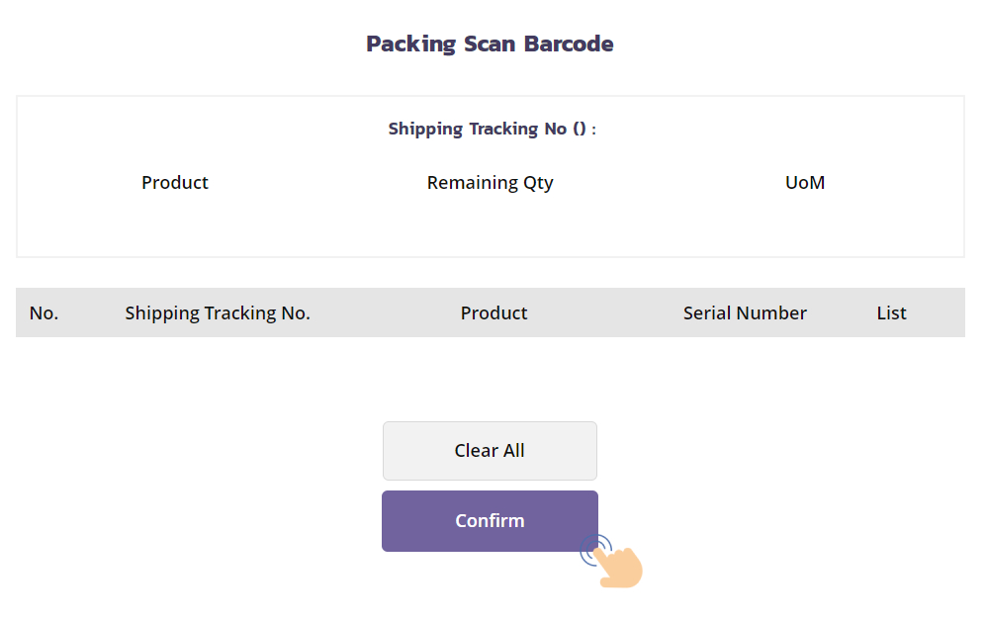The width and height of the screenshot is (986, 622).
Task: Click the UoM heading
Action: coord(804,183)
